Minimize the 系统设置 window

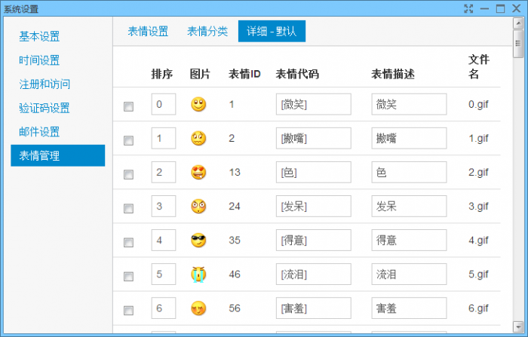(x=484, y=8)
